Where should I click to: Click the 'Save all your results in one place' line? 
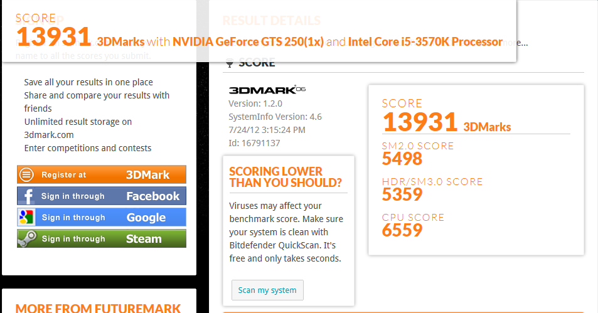(x=88, y=82)
